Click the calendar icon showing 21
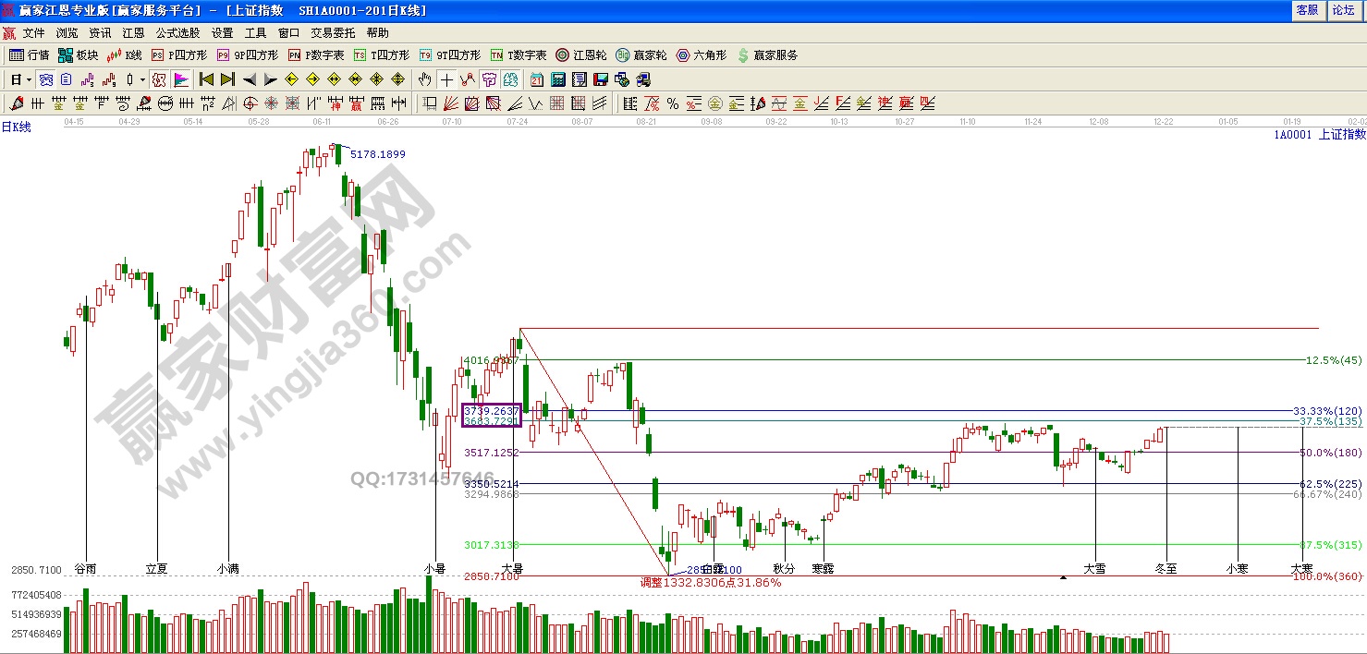Viewport: 1367px width, 654px height. coord(537,79)
